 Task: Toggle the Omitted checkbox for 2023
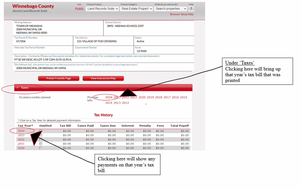pos(41,135)
